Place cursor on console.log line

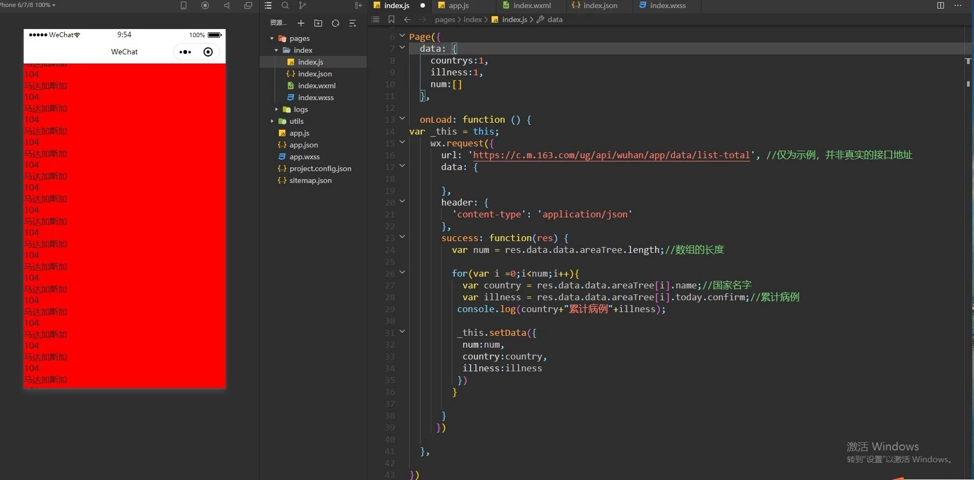(x=561, y=309)
